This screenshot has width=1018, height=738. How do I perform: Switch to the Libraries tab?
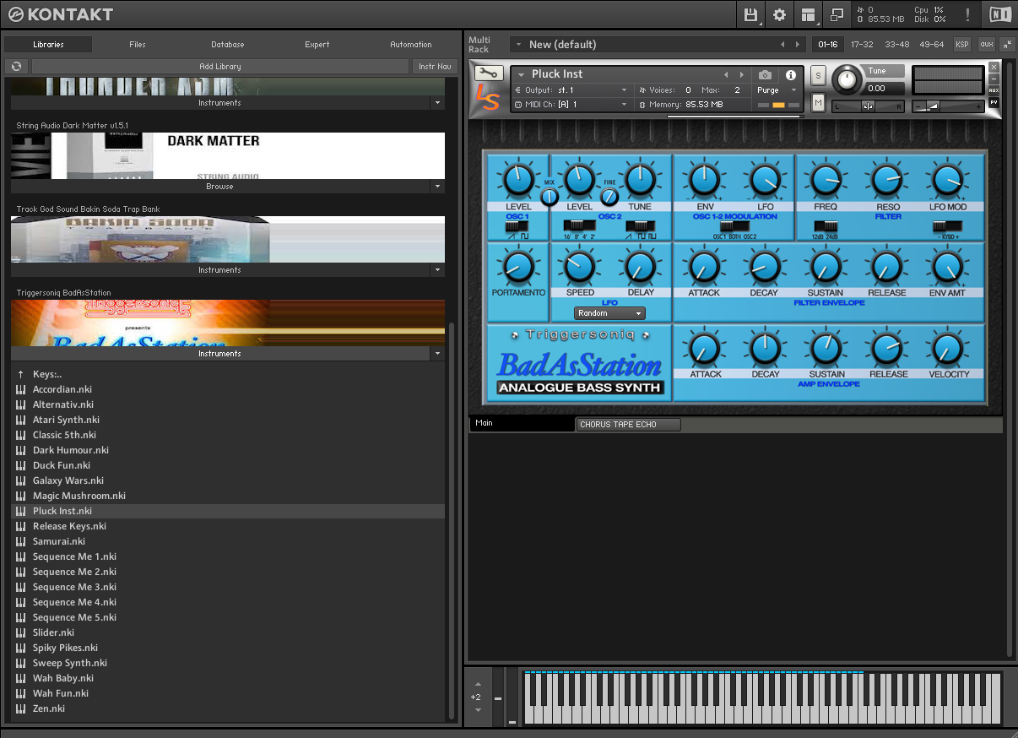click(48, 45)
